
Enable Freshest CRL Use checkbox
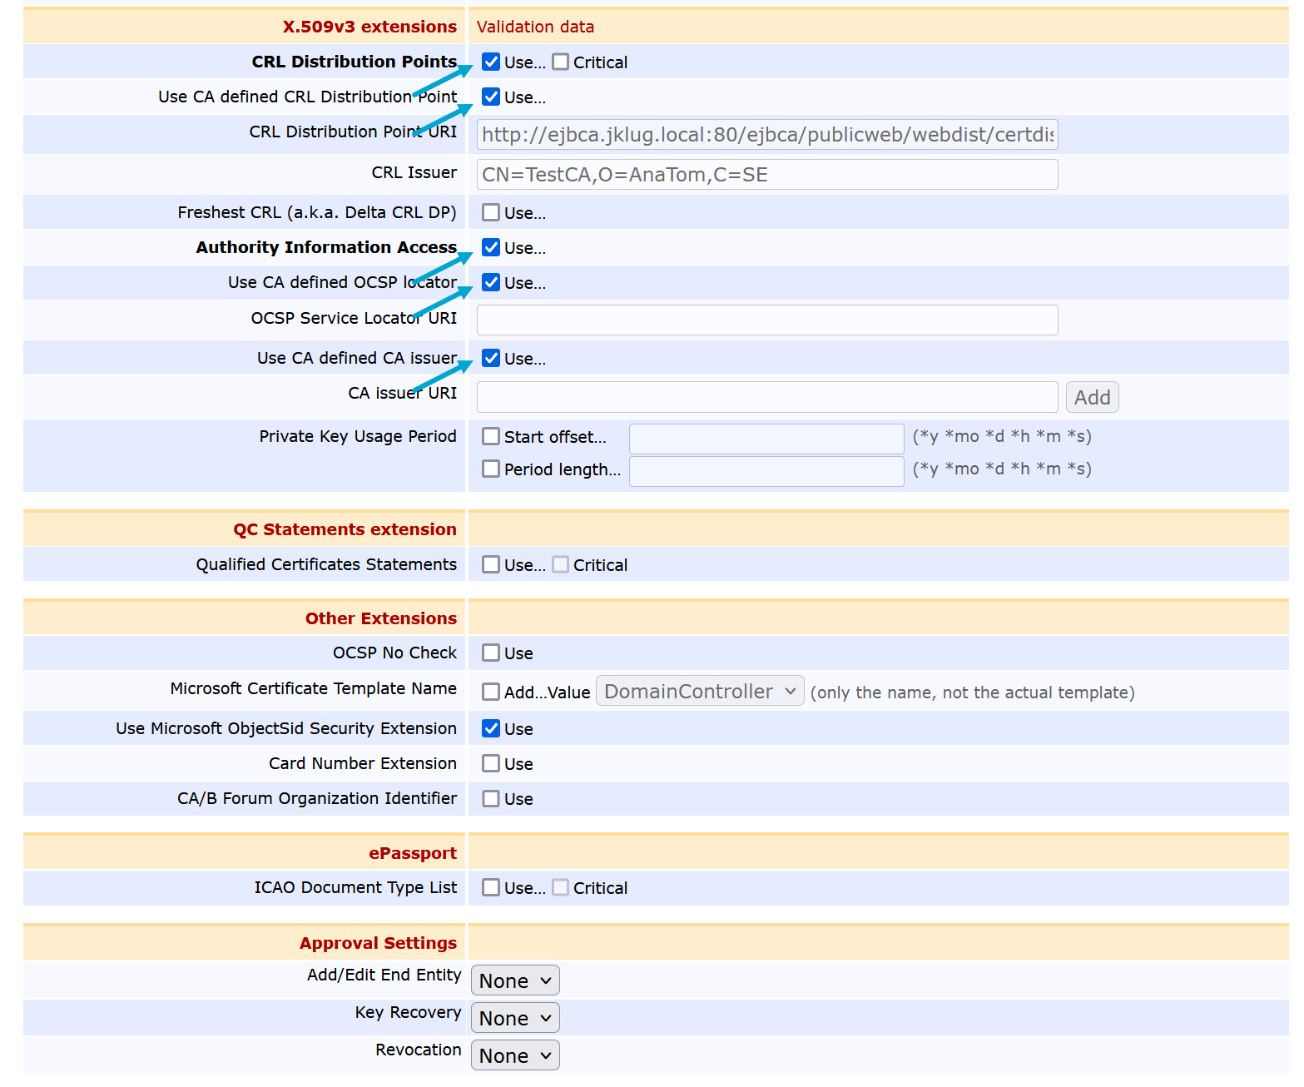coord(491,213)
